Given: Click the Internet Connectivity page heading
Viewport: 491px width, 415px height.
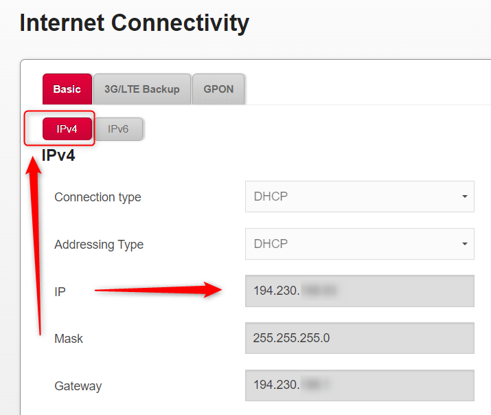Looking at the screenshot, I should click(x=134, y=23).
